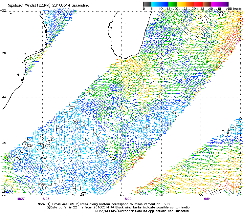
Task: Click the "60" longitude label at bottom right
Action: pyautogui.click(x=240, y=195)
